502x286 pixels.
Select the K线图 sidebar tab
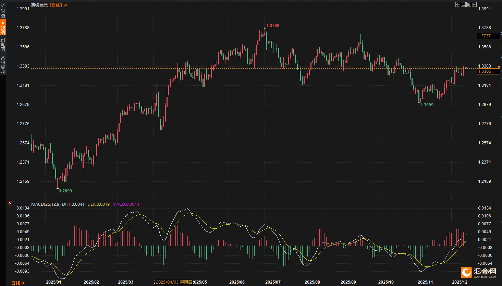pos(3,27)
